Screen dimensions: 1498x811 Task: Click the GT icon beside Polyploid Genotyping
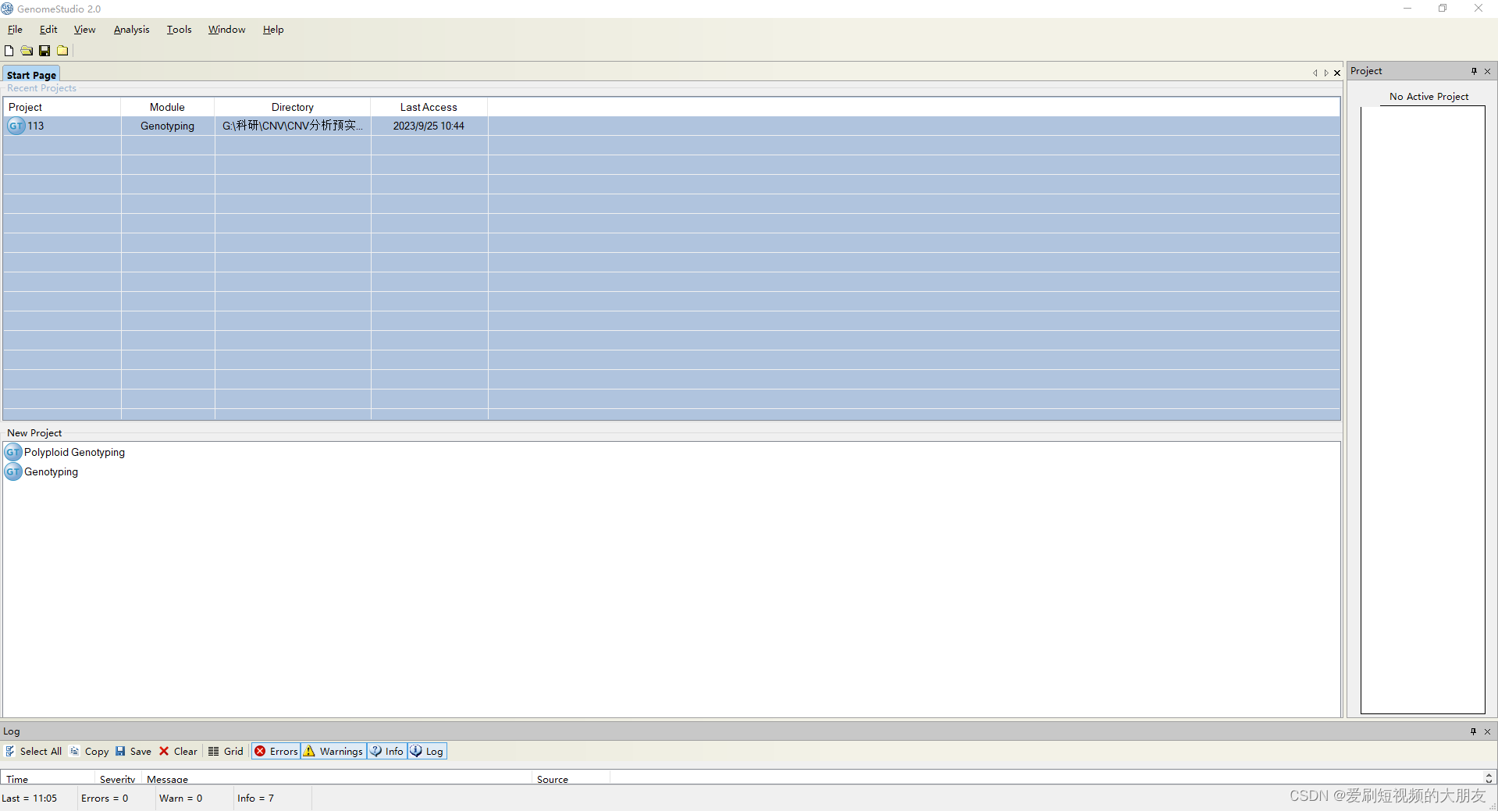(12, 452)
